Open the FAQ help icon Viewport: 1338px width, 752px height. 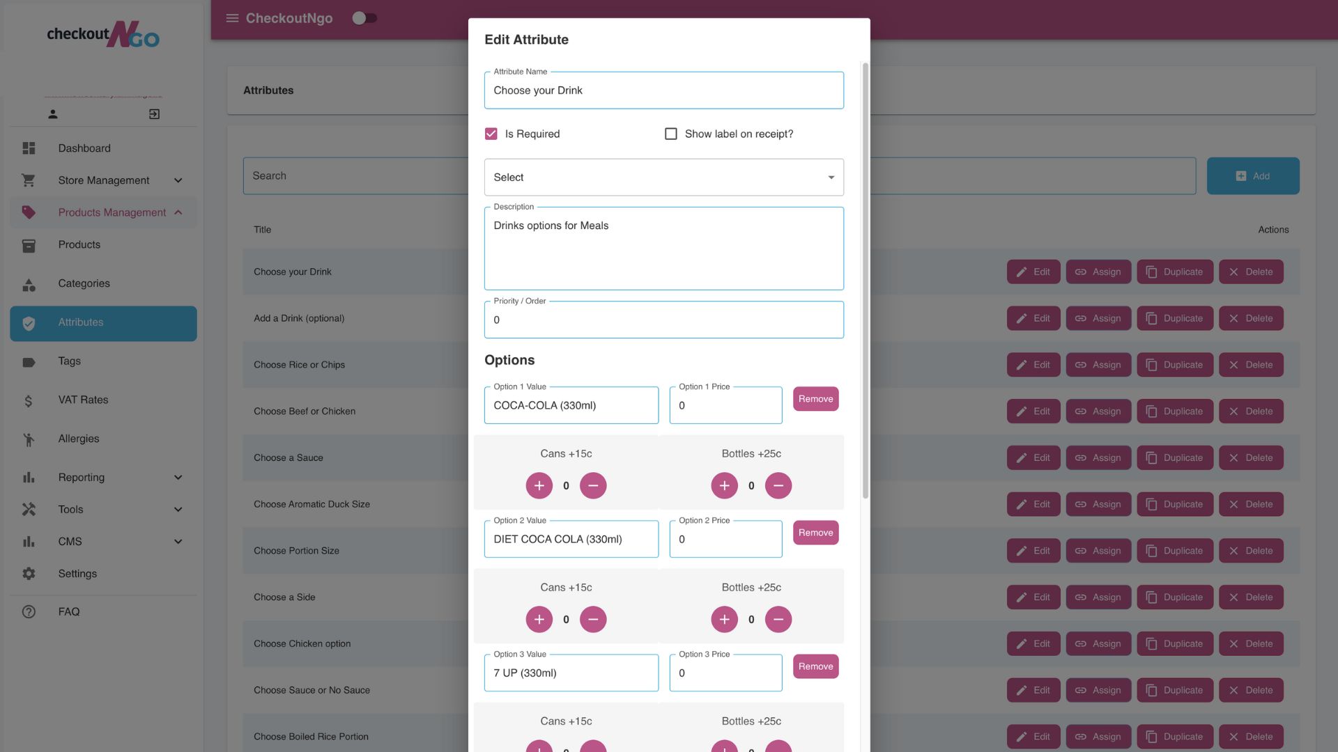point(29,611)
